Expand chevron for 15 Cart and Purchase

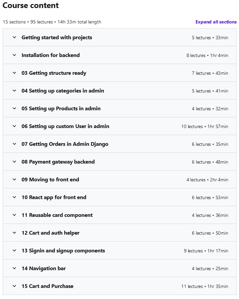pos(14,286)
